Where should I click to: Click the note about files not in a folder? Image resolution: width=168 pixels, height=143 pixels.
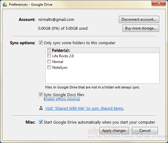tap(93, 87)
